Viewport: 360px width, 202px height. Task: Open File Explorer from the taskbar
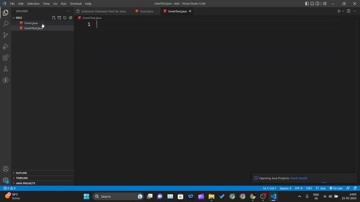pos(211,196)
